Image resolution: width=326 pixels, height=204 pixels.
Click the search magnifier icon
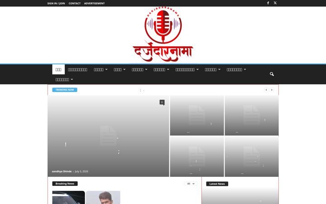272,74
